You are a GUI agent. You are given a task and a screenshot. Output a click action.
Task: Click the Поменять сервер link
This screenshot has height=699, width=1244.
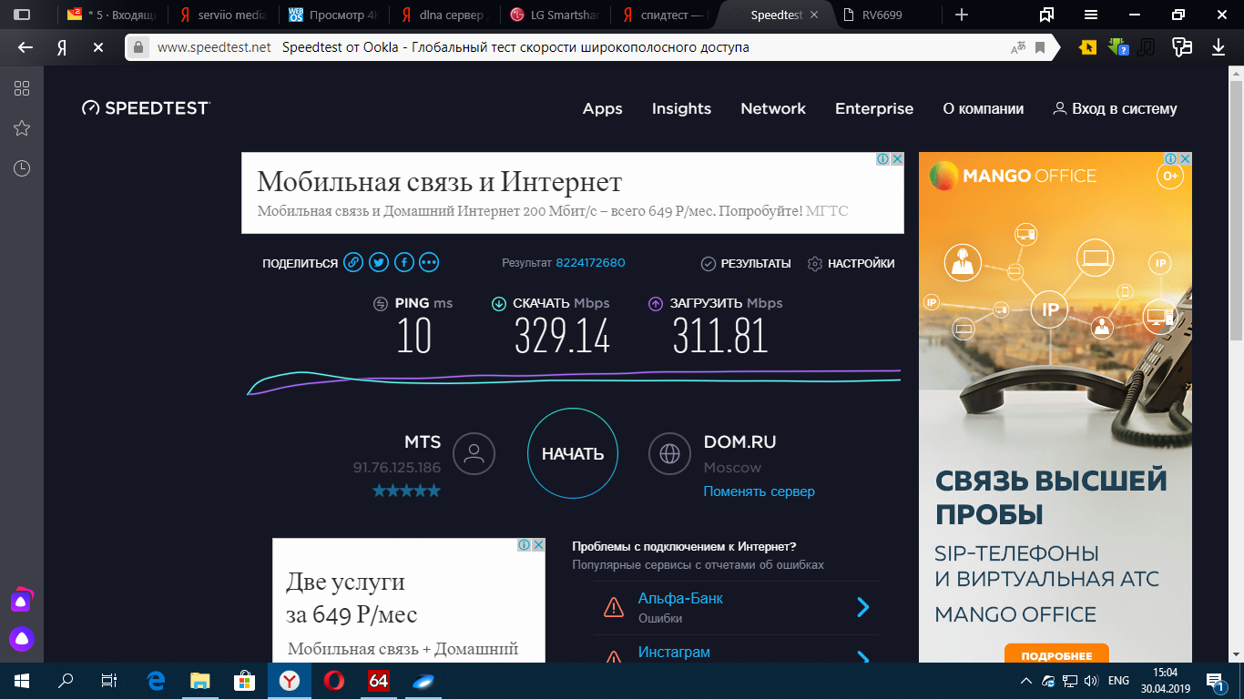[x=759, y=491]
